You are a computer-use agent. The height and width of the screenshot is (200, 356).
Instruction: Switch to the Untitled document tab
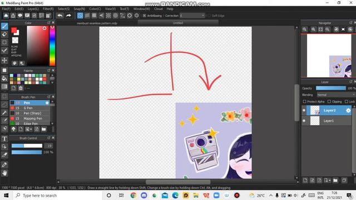(x=178, y=23)
